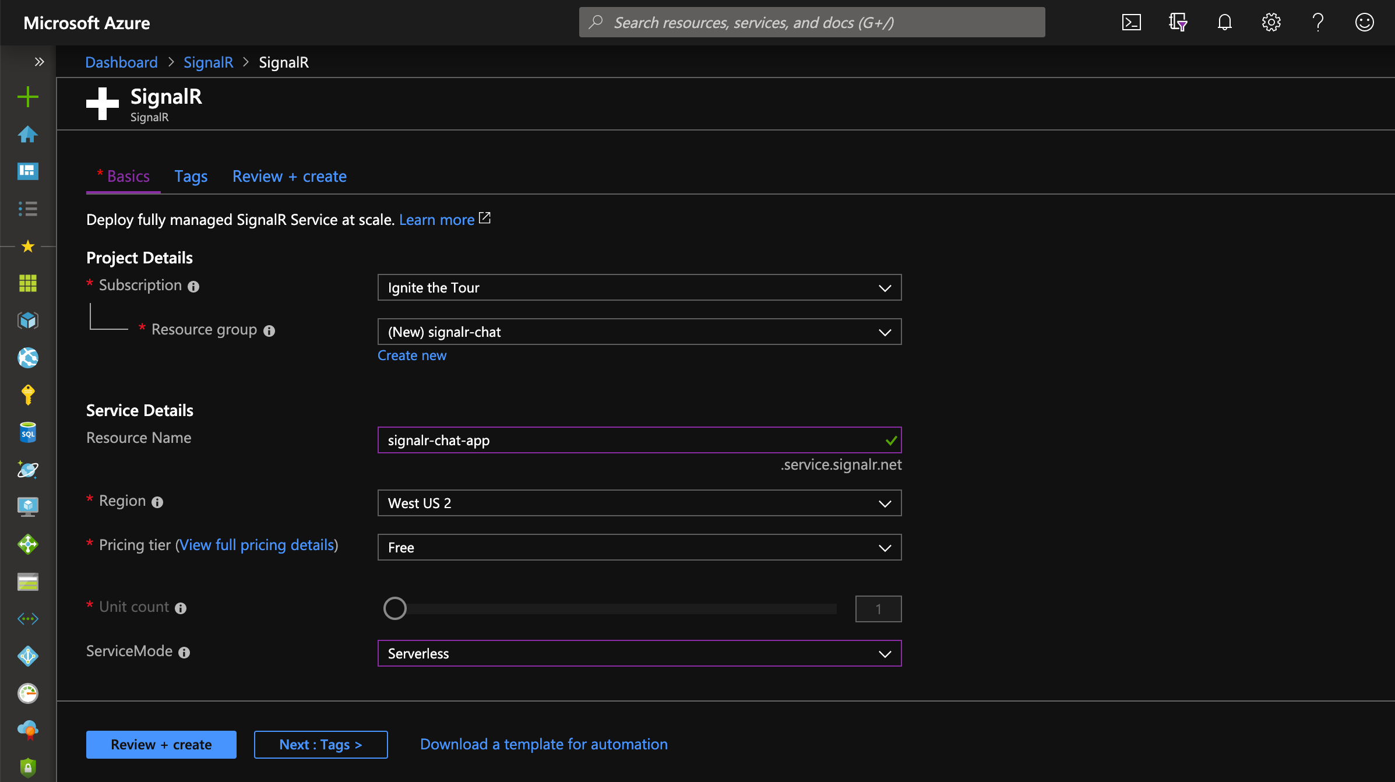The image size is (1395, 782).
Task: Click the Resource Name input field
Action: point(640,441)
